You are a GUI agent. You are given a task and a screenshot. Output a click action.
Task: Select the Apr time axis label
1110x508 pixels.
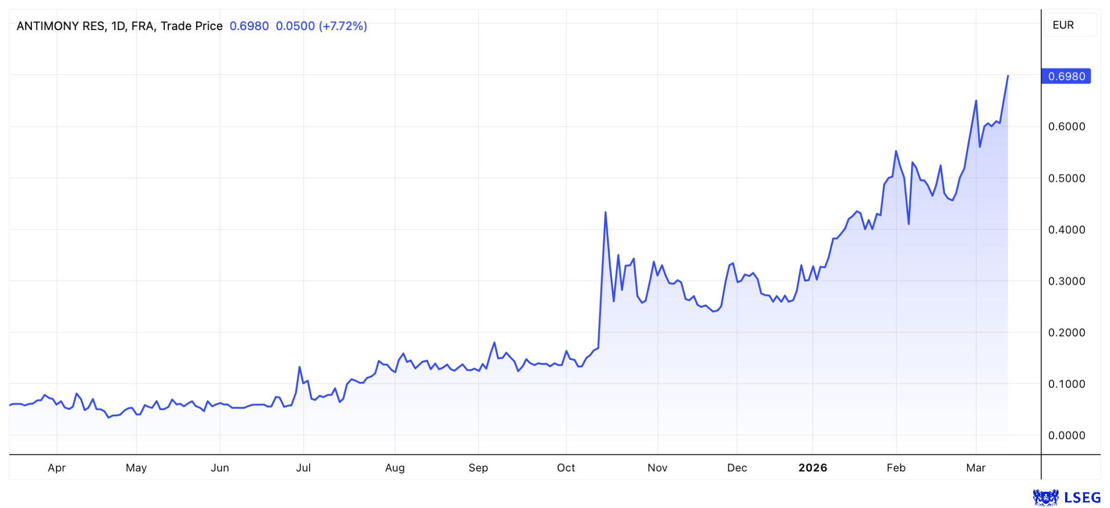(x=56, y=468)
